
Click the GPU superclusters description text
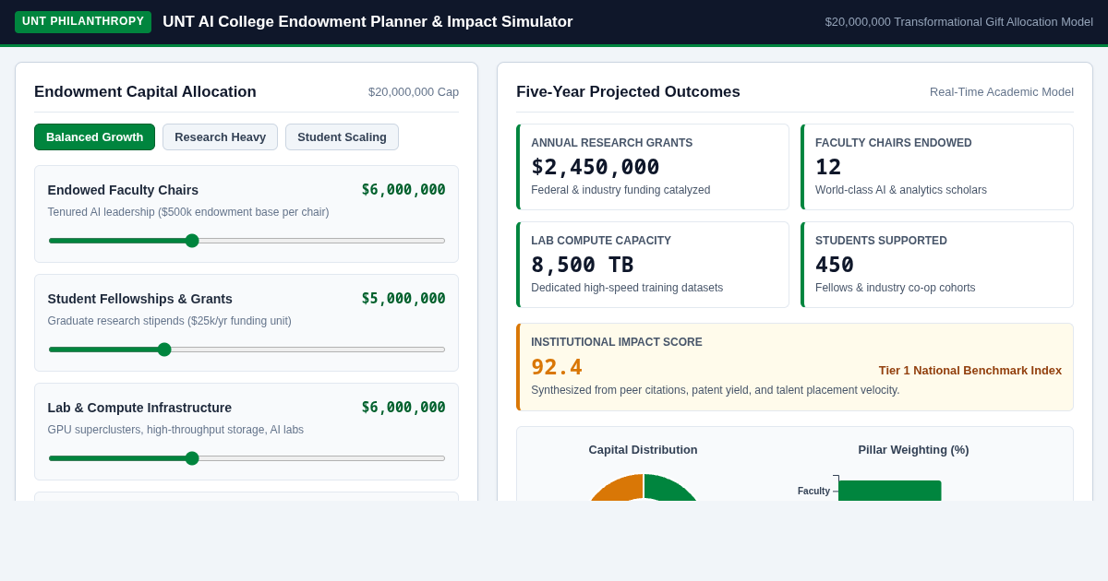(x=175, y=430)
